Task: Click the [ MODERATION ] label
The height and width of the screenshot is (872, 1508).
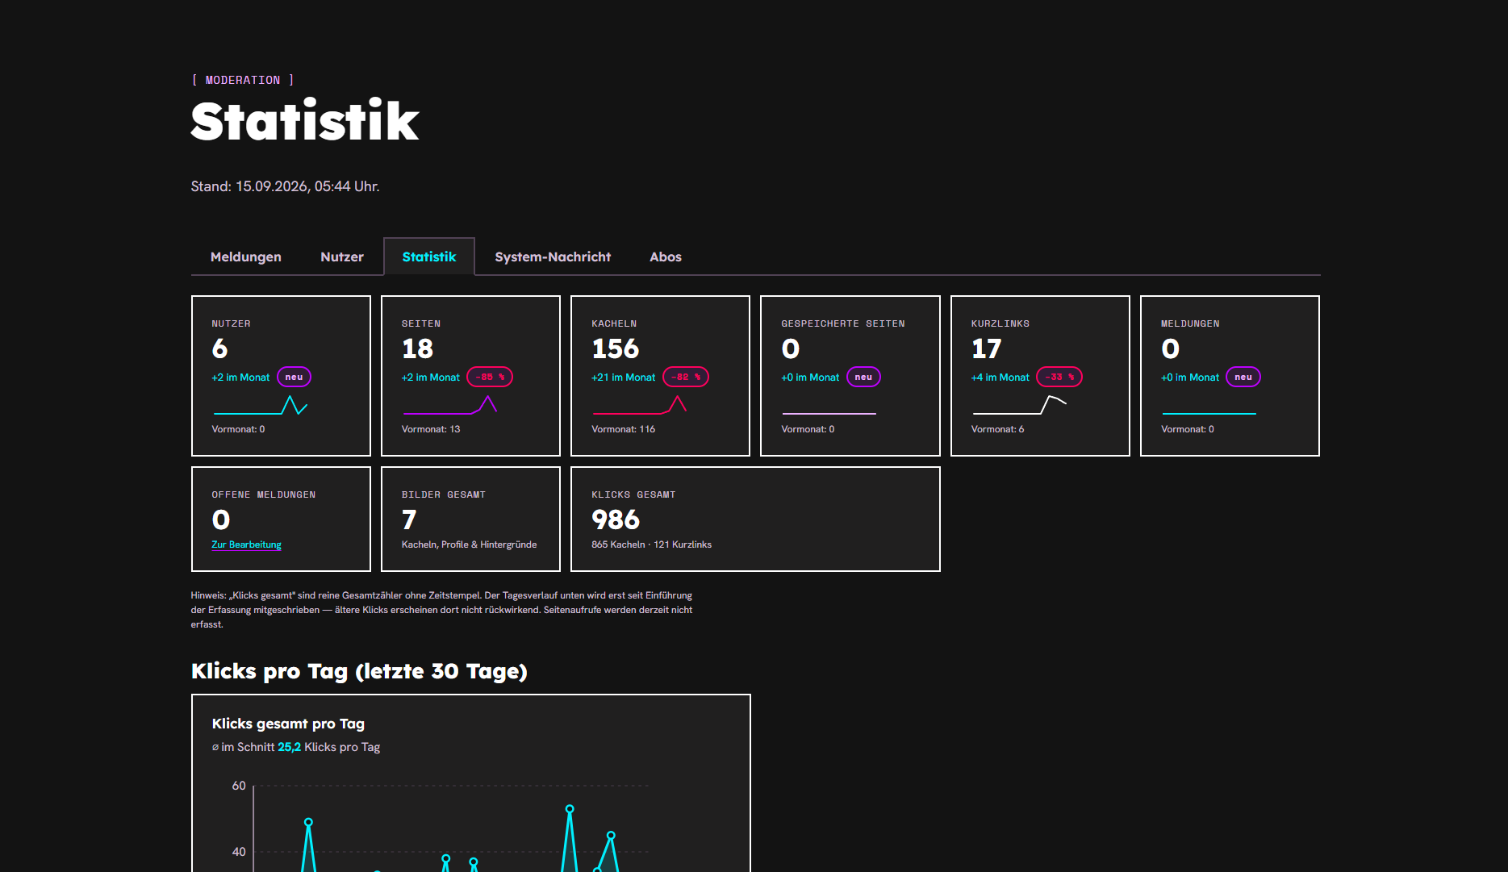Action: coord(243,80)
